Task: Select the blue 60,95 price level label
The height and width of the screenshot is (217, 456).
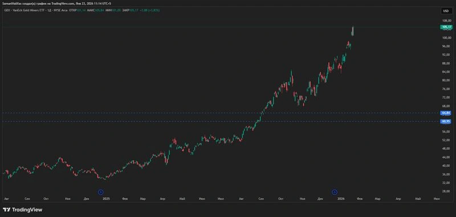Action: pyautogui.click(x=446, y=121)
